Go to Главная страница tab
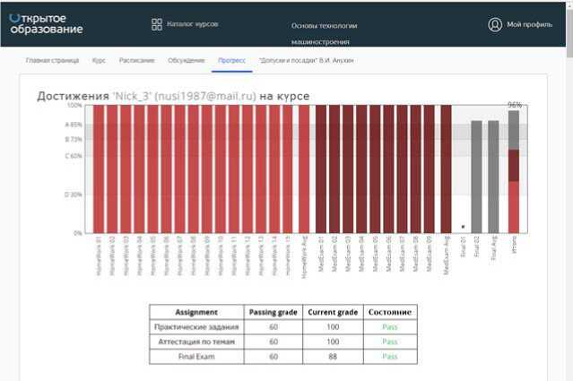 point(52,60)
